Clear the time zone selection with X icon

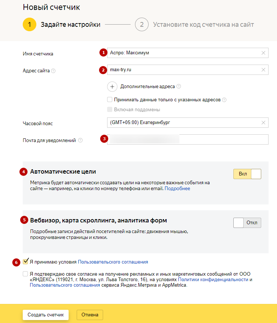(263, 123)
